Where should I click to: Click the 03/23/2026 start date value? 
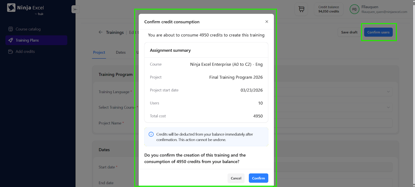[x=252, y=90]
